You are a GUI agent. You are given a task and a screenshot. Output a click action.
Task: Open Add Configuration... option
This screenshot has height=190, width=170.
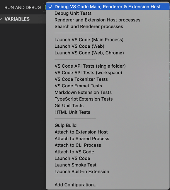[x=108, y=185]
